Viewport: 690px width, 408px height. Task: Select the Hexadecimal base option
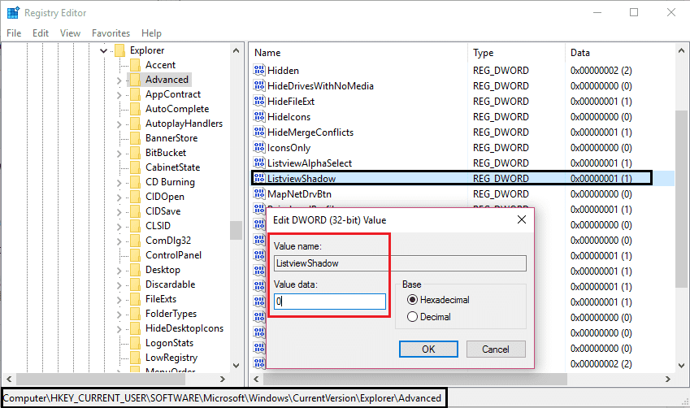(x=412, y=300)
